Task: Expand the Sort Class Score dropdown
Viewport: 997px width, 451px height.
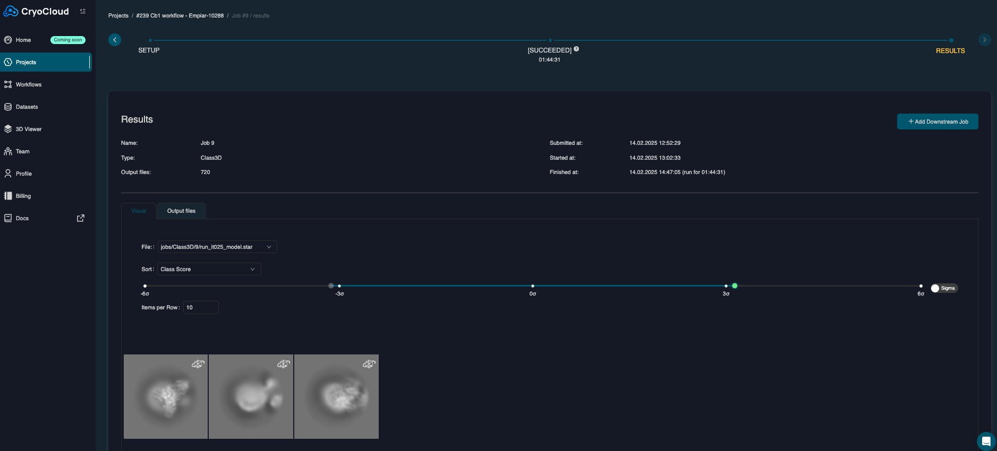Action: (x=209, y=269)
